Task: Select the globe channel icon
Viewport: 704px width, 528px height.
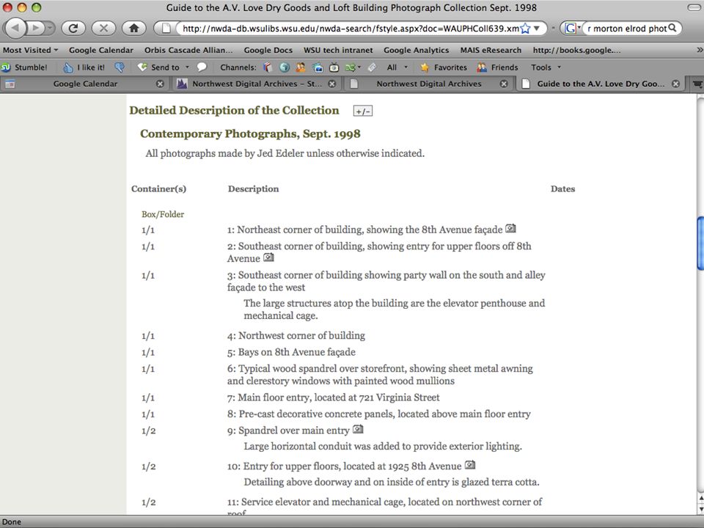Action: pos(285,67)
